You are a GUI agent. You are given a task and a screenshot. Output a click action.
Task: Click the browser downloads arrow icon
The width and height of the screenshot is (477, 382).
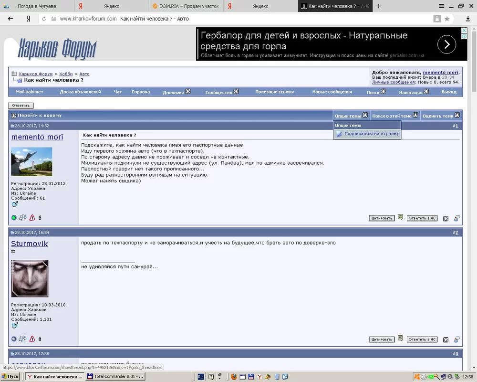(468, 19)
